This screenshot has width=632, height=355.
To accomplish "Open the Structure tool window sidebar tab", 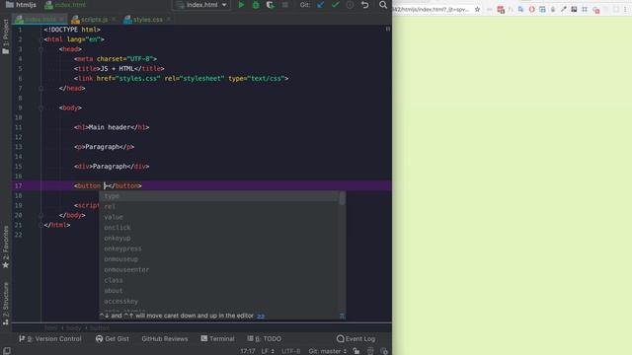I will [x=5, y=304].
